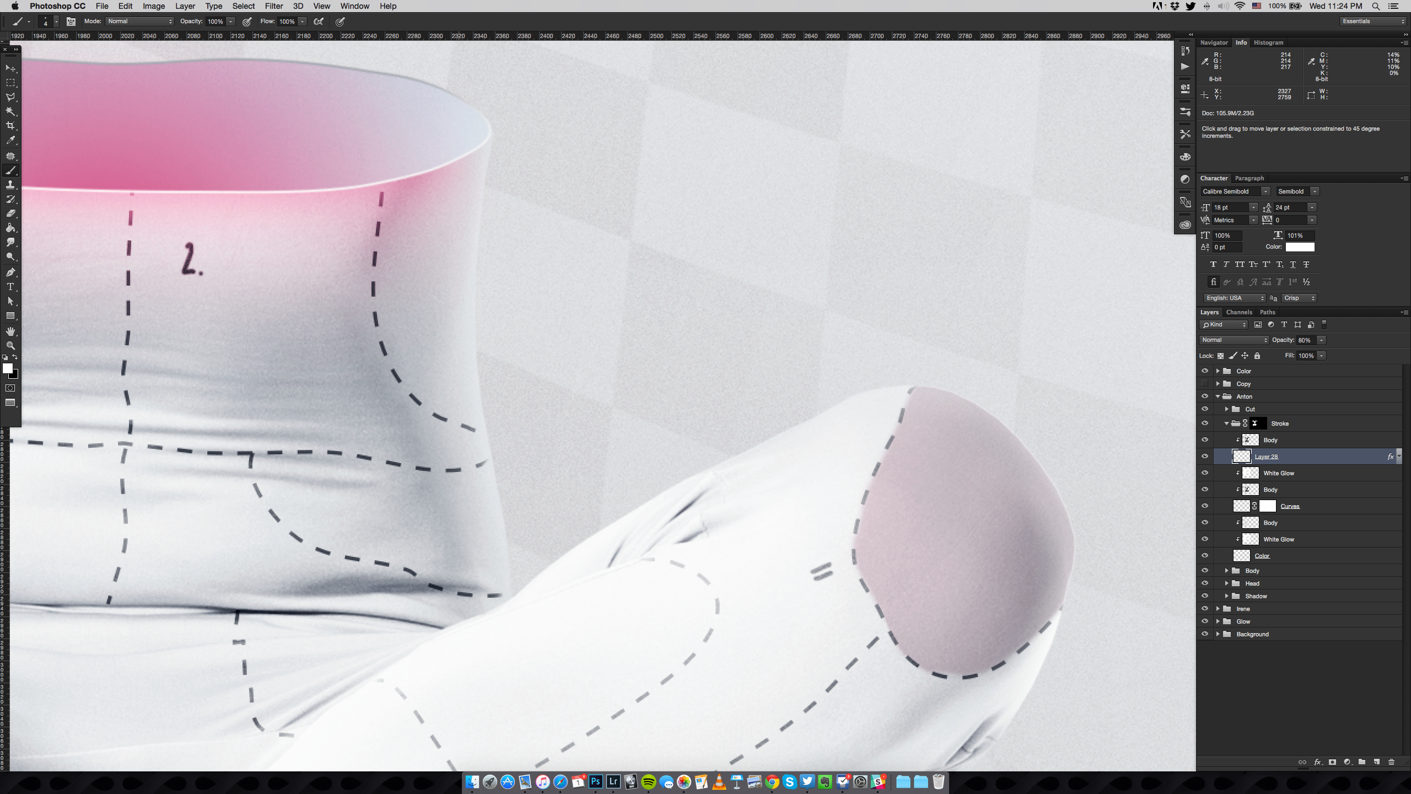Select the Eyedropper tool
The width and height of the screenshot is (1411, 794).
[x=10, y=141]
